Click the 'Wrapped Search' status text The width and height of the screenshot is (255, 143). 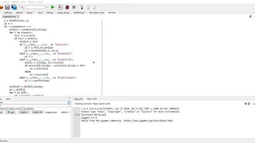[x=51, y=112]
